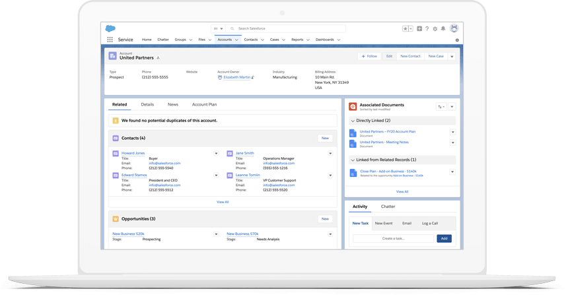Click the Search Salesforce field
566x295 pixels.
tap(285, 28)
